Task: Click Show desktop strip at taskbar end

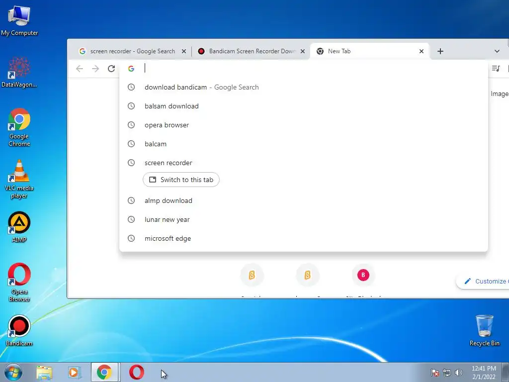Action: [x=506, y=372]
